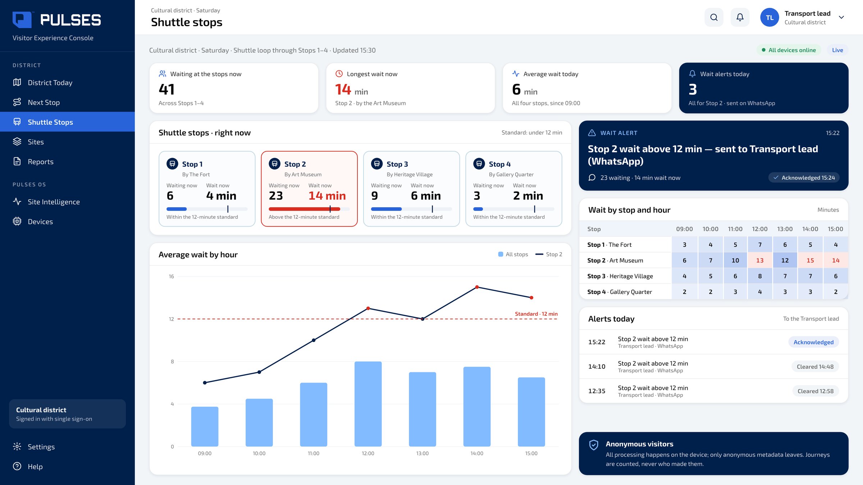
Task: Open the search icon in header
Action: pyautogui.click(x=714, y=17)
